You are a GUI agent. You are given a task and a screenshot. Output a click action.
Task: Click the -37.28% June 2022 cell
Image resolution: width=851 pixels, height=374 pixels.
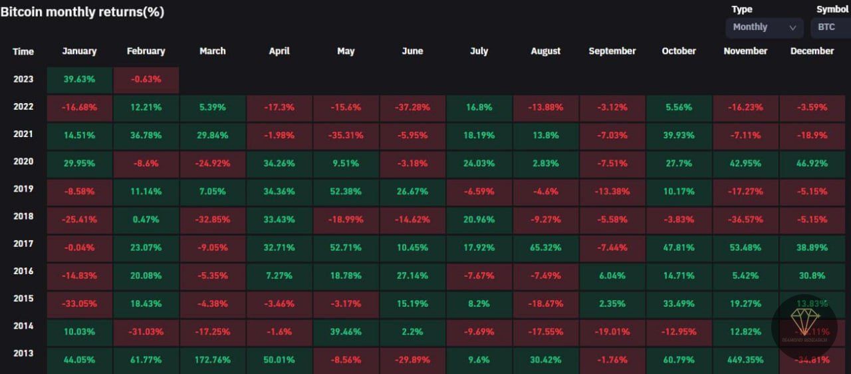pos(412,107)
